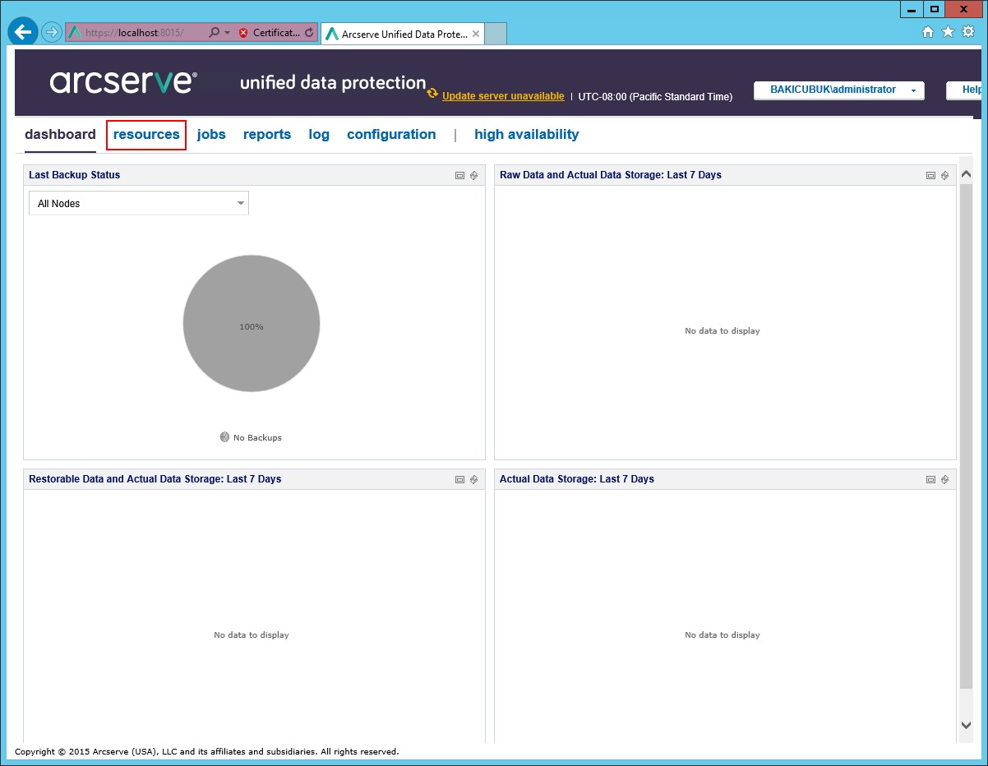Click the No Backups legend entry
Screen dimensions: 988x766
(252, 437)
